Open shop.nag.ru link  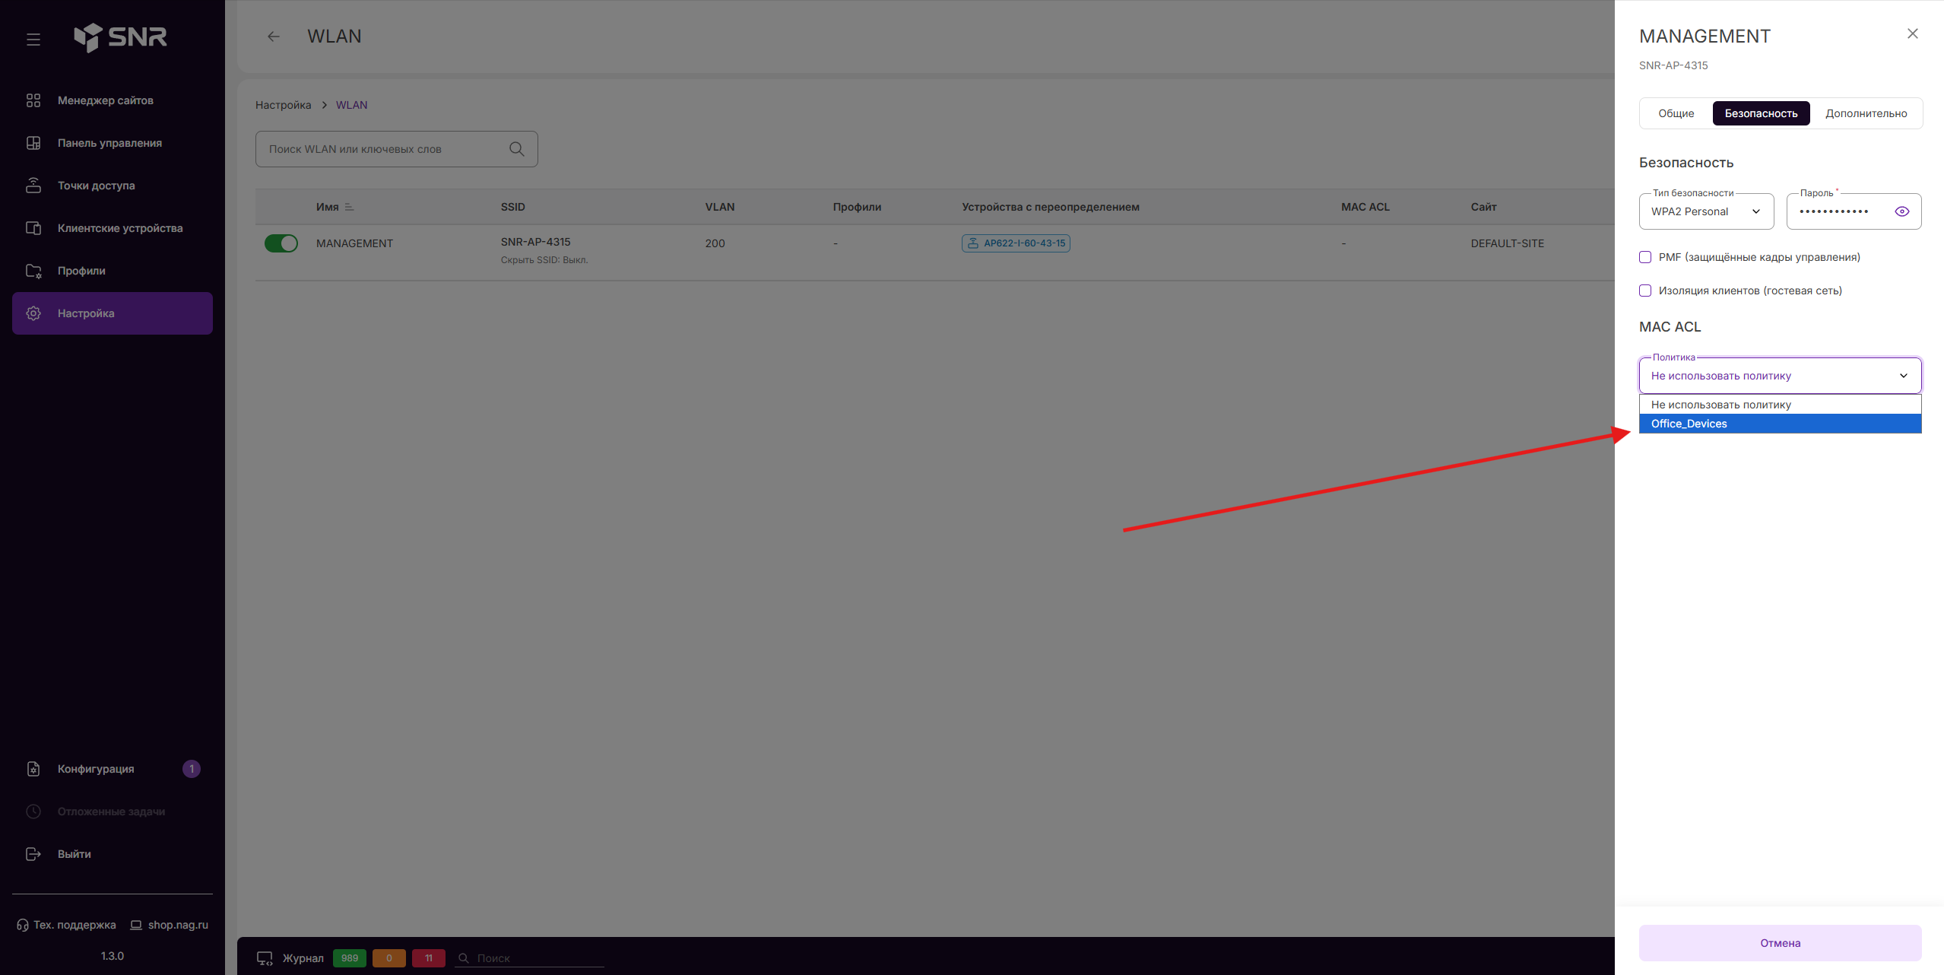(169, 925)
